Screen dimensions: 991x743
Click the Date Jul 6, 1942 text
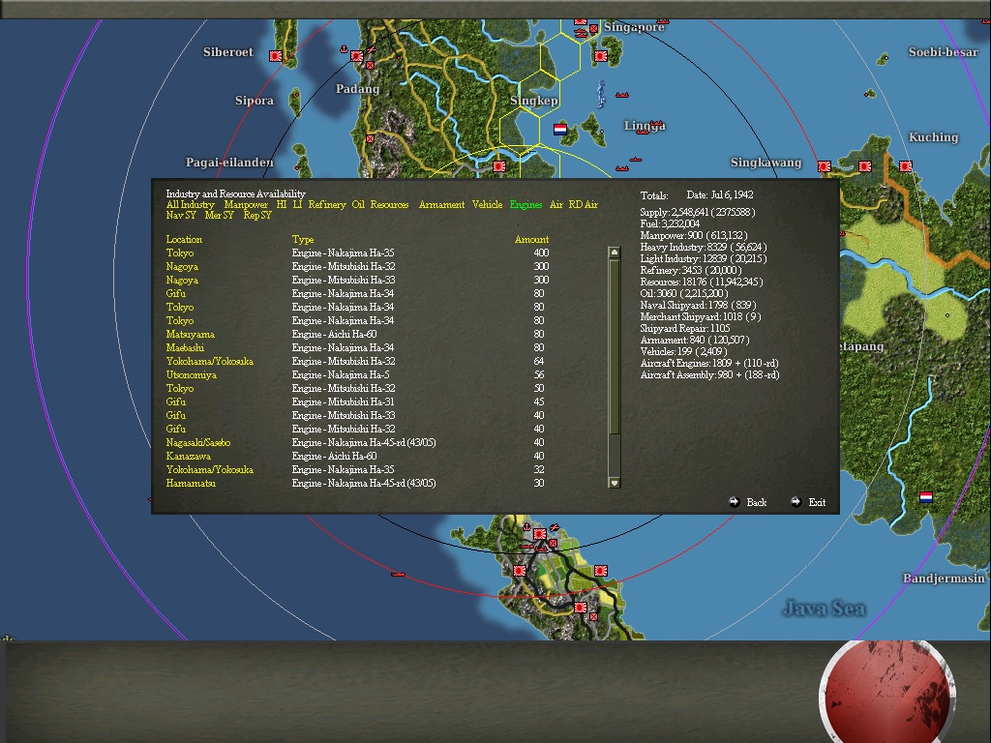tap(720, 195)
